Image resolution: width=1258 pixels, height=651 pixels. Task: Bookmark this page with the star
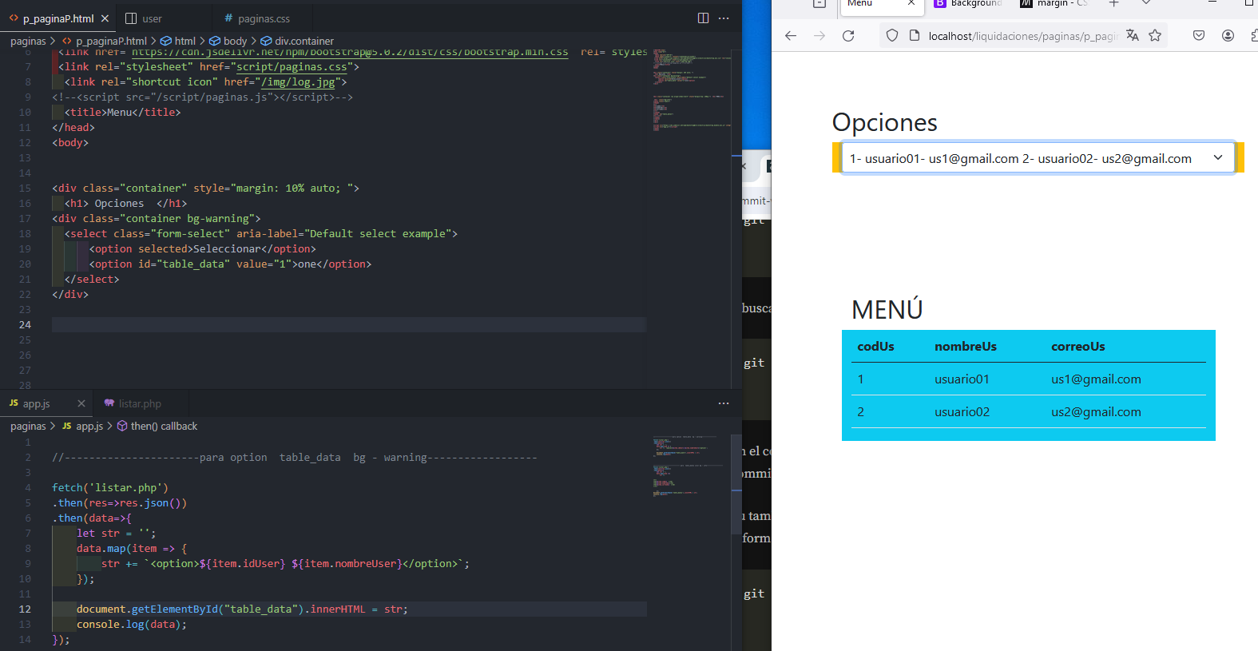point(1155,35)
